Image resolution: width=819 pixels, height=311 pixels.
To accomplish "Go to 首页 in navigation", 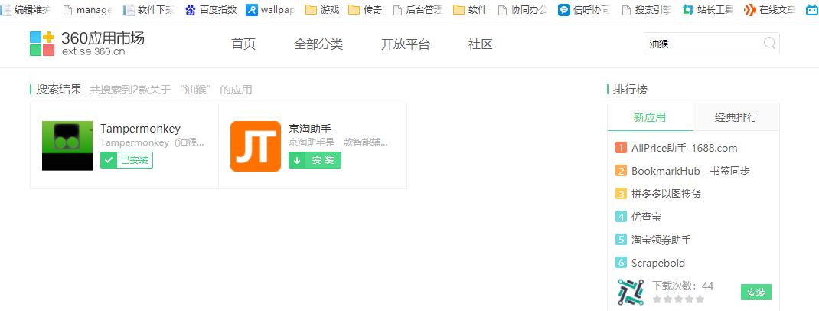I will (243, 44).
